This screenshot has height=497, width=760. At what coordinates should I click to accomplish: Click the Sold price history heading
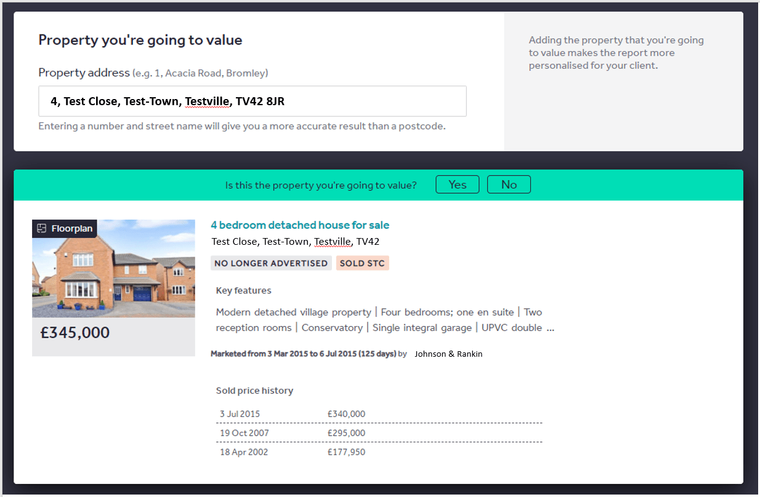pyautogui.click(x=254, y=390)
